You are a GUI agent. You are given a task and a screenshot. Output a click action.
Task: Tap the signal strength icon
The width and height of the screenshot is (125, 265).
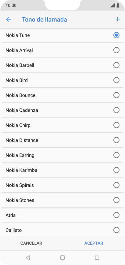point(112,6)
